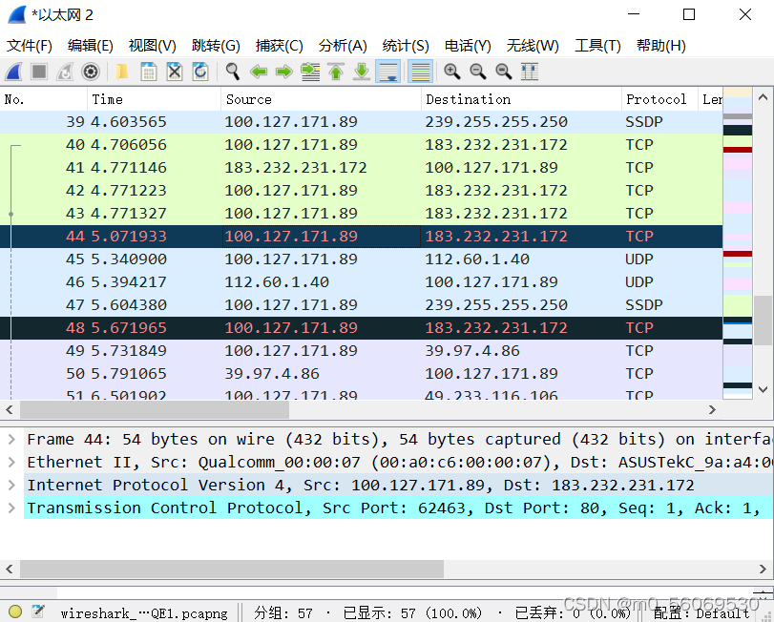This screenshot has height=622, width=774.
Task: Open the 捕获(C) menu
Action: [279, 45]
